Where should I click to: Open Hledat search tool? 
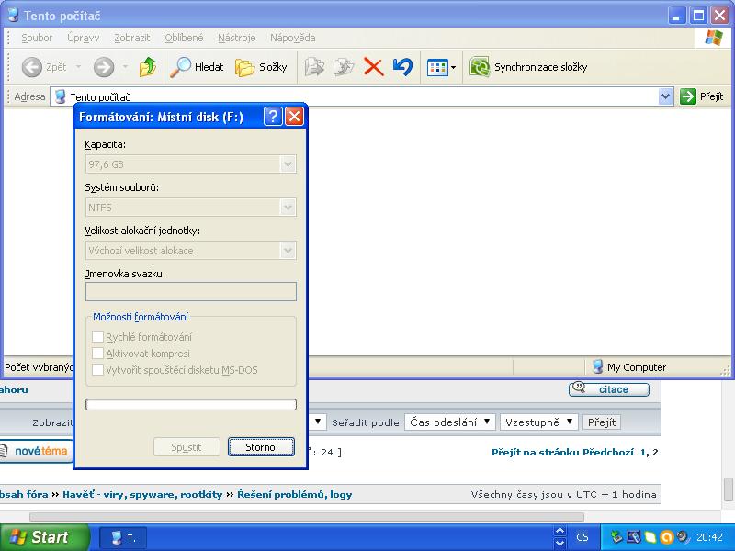tap(198, 67)
